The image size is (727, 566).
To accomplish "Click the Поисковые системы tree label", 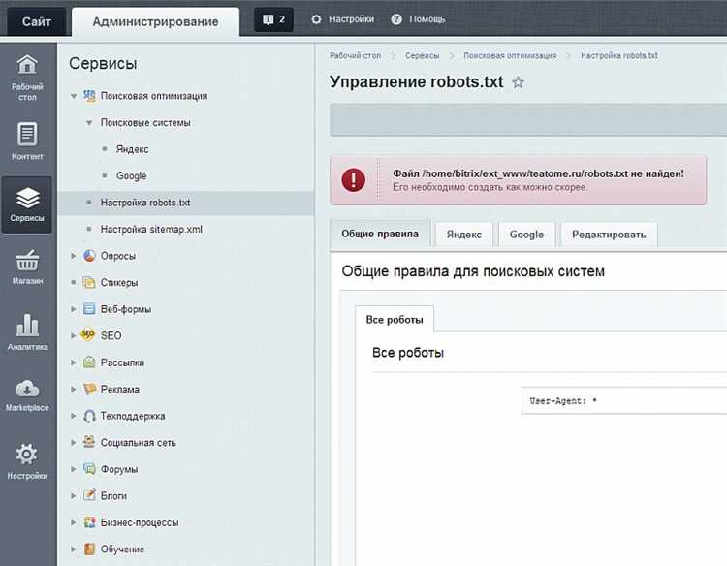I will pyautogui.click(x=145, y=123).
